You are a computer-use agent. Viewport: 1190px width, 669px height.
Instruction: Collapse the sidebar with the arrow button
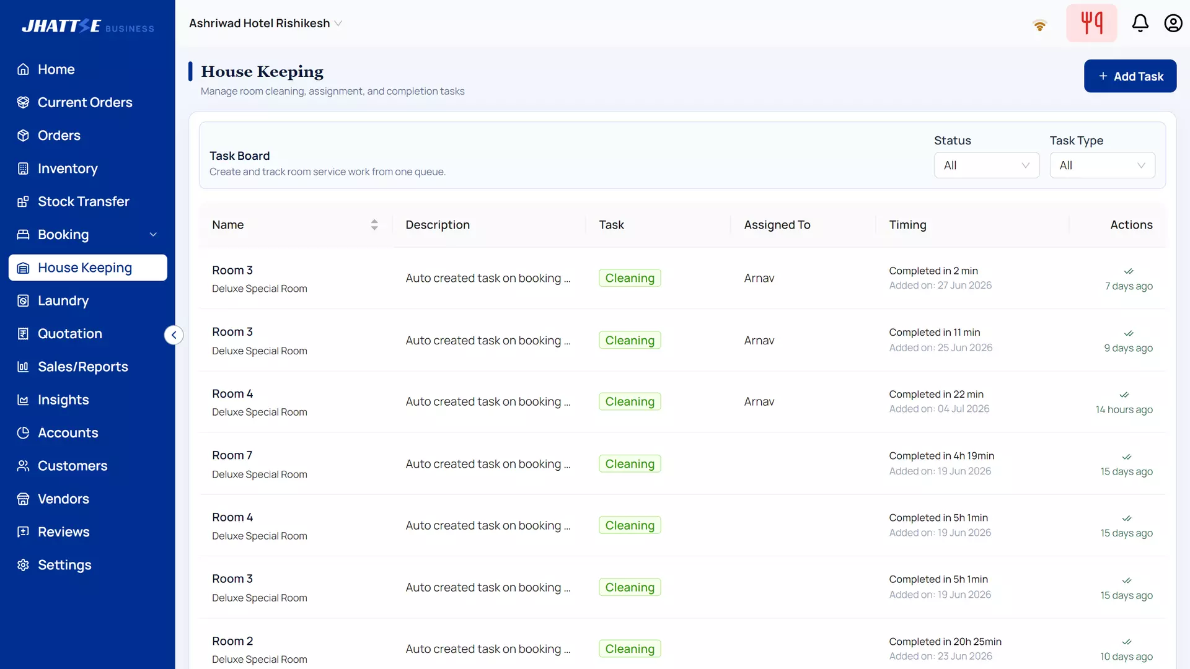click(x=174, y=335)
